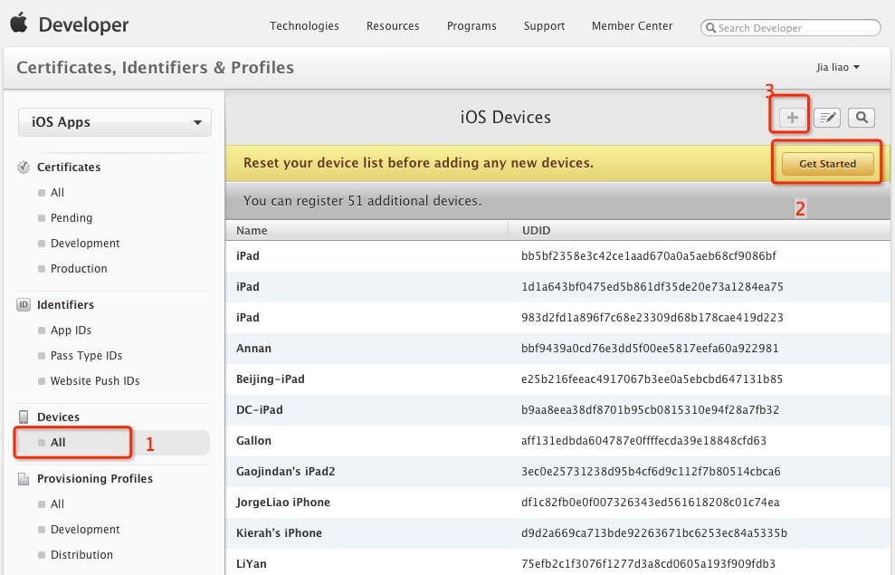Click the Identifiers ID icon

tap(24, 305)
